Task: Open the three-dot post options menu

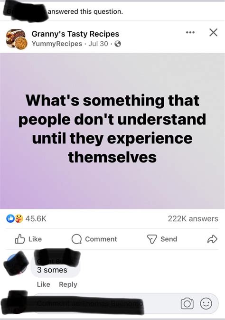Action: 190,32
